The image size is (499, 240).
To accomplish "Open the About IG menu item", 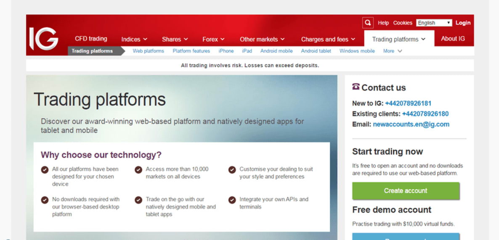I will point(453,39).
